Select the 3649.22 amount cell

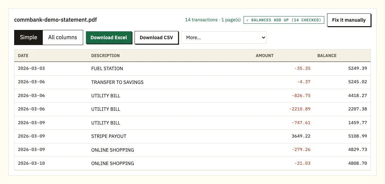pyautogui.click(x=301, y=136)
